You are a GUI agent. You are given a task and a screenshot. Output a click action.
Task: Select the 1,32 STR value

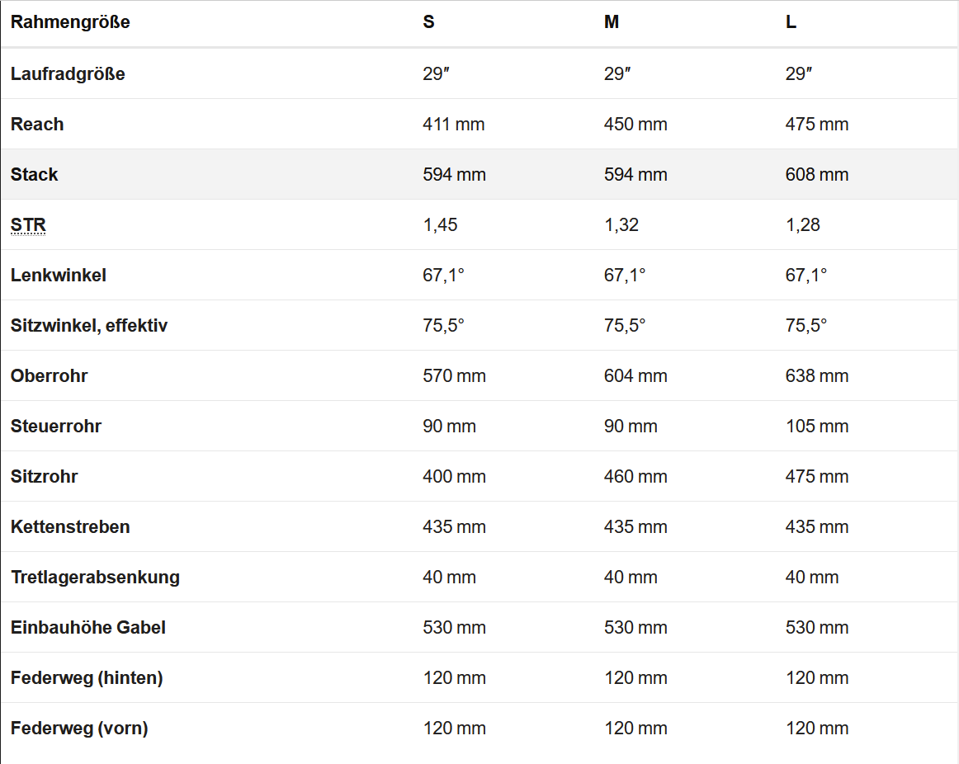(621, 225)
